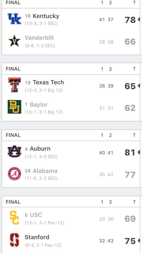Open the Kentucky Wildcats team logo
142x253 pixels.
15,19
